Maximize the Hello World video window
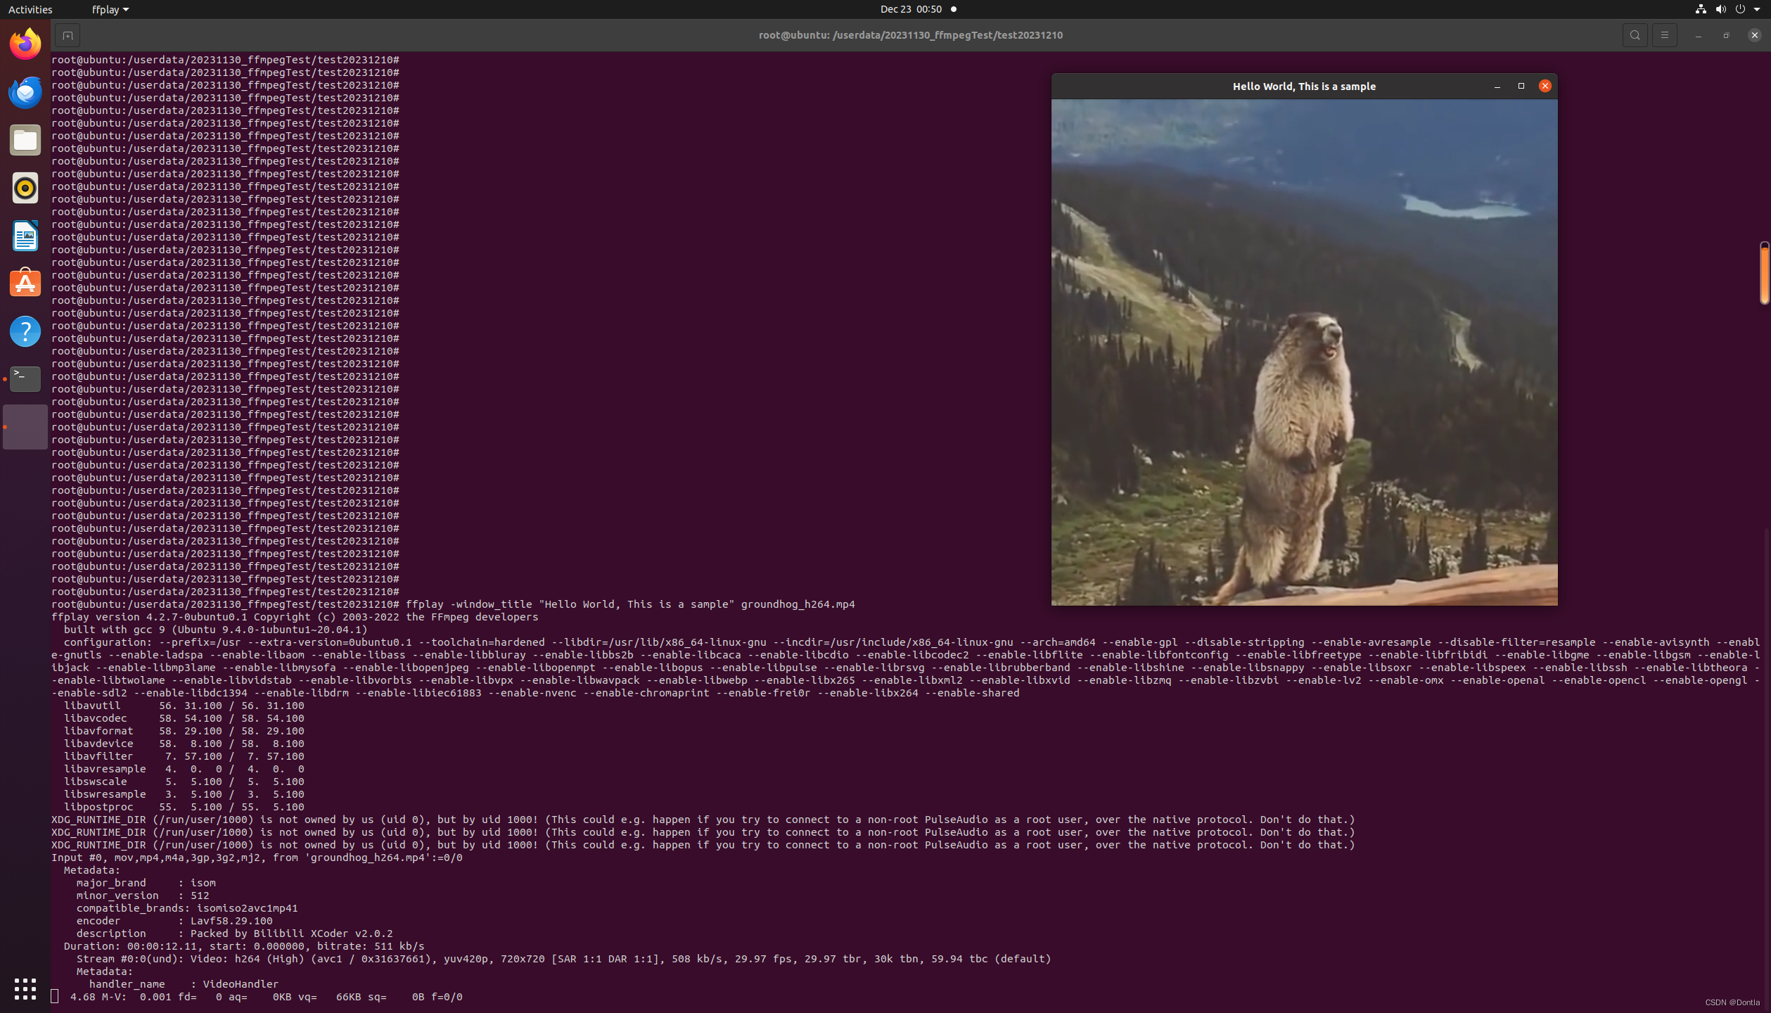 (1521, 86)
